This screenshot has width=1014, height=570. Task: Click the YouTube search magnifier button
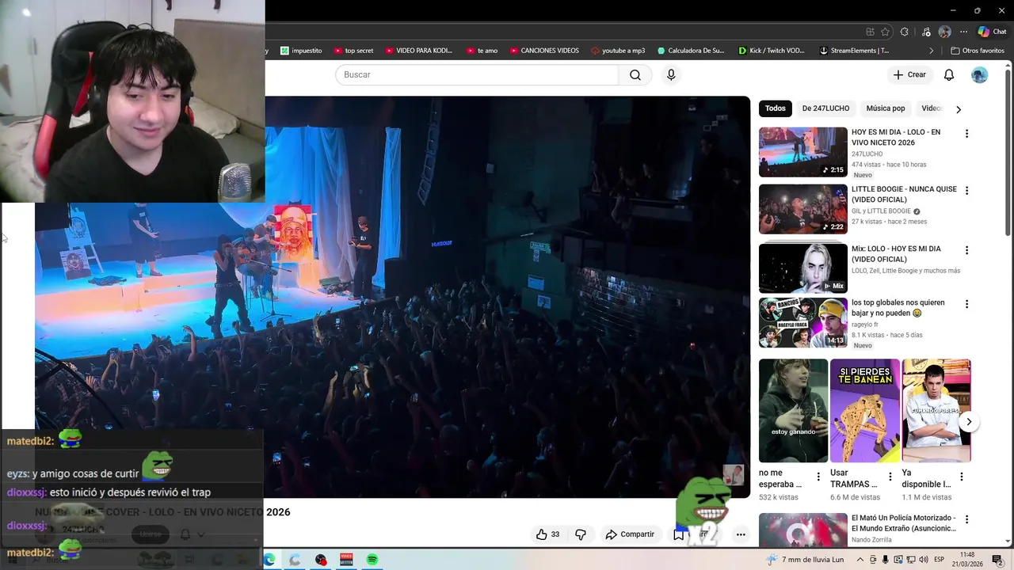click(635, 74)
